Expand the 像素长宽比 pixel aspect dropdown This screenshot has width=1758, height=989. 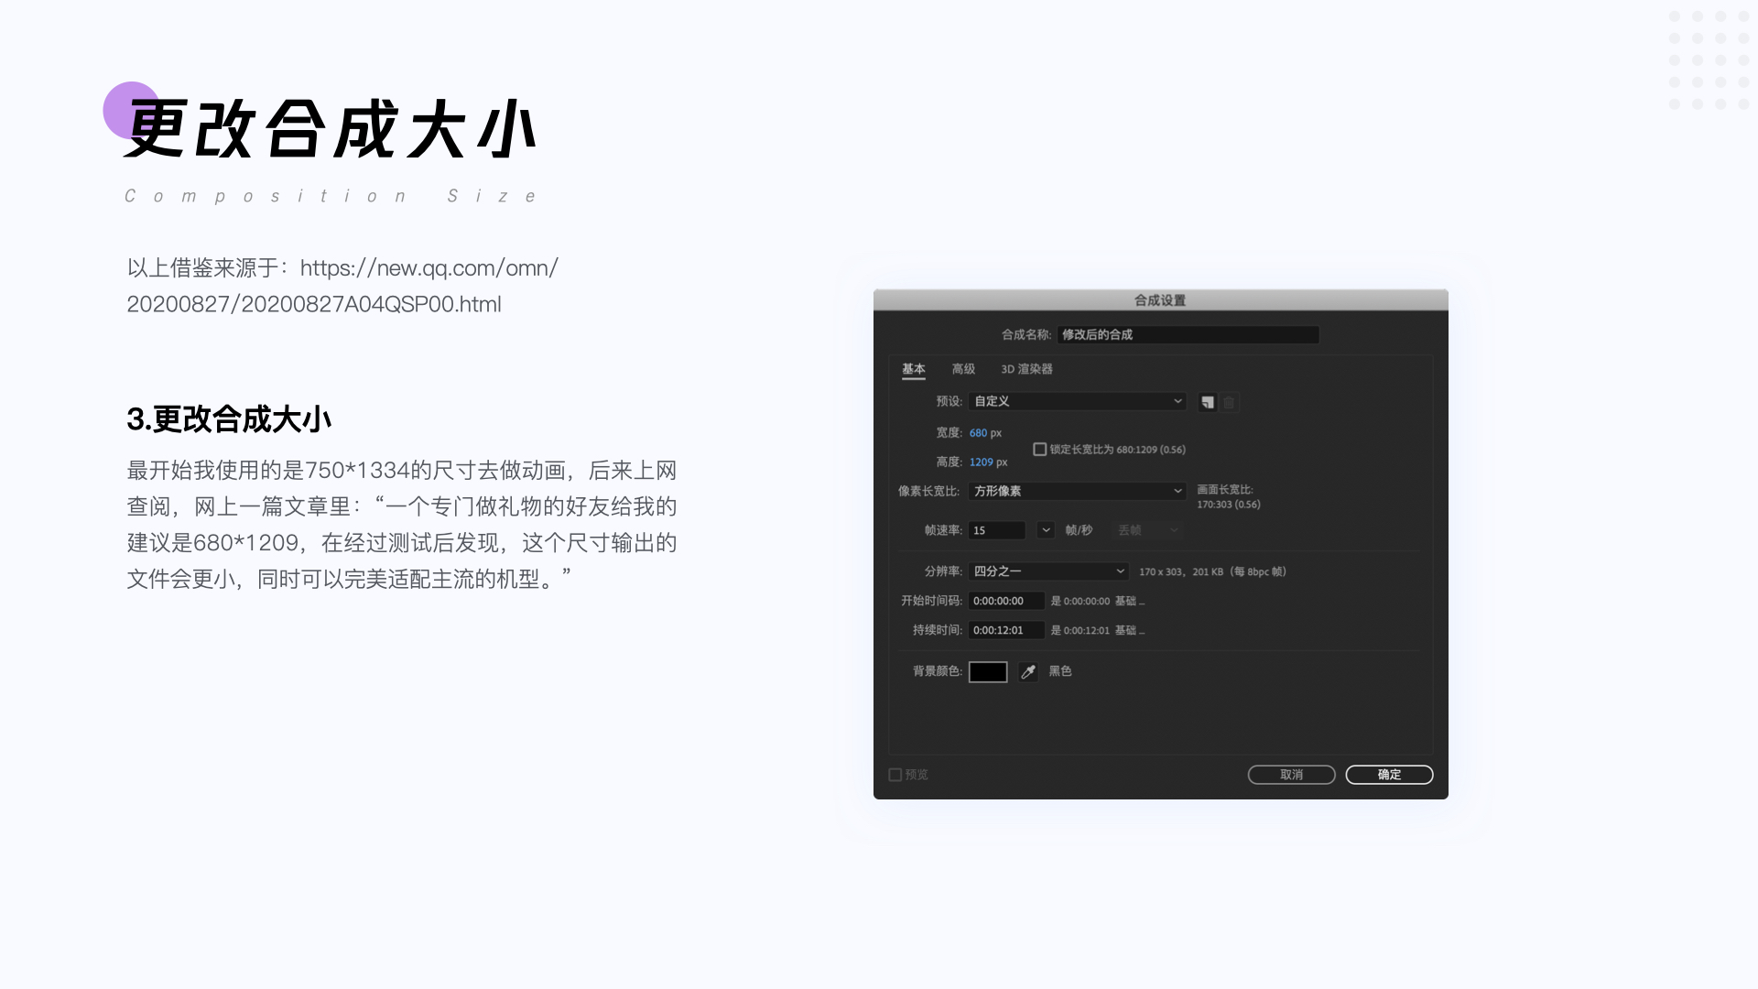pyautogui.click(x=1077, y=491)
